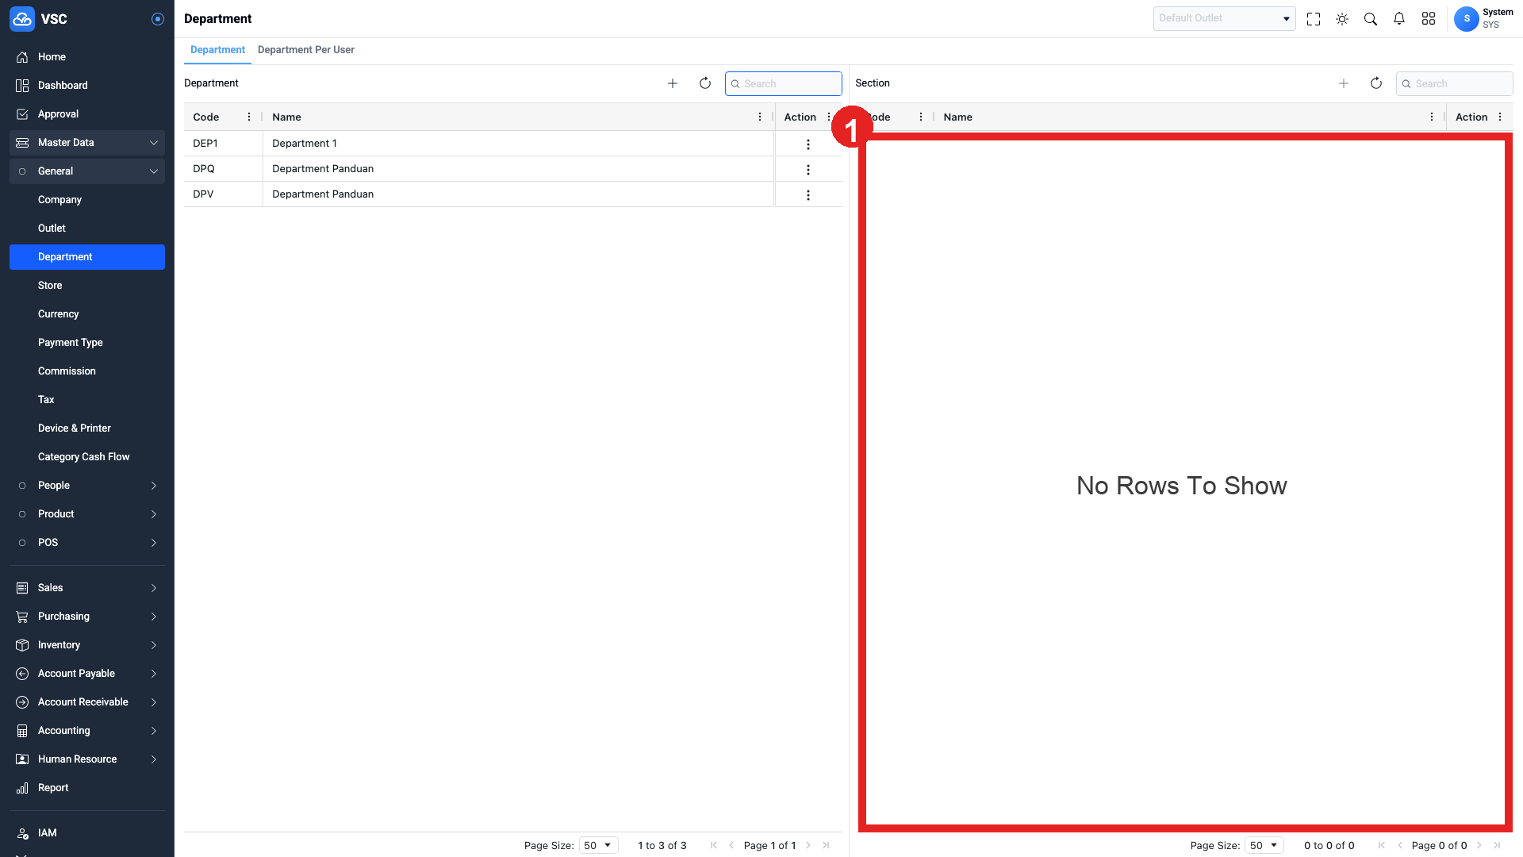Image resolution: width=1523 pixels, height=857 pixels.
Task: Open the Default Outlet dropdown
Action: [x=1224, y=18]
